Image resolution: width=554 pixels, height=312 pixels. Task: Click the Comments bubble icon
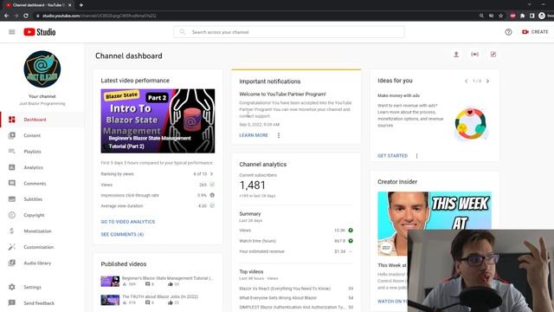(x=11, y=183)
